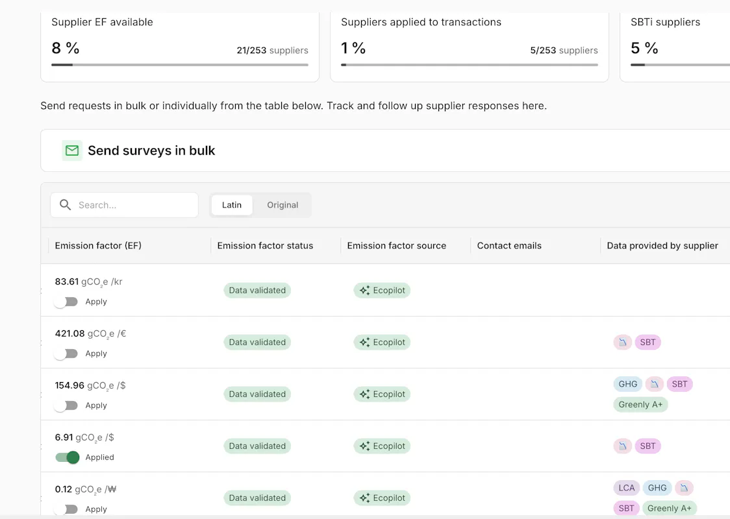This screenshot has width=730, height=519.
Task: Click the Greenly A+ badge in the 0.12 row
Action: click(x=669, y=509)
